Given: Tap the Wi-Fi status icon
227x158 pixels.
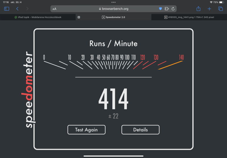Looking at the screenshot, I should (x=211, y=2).
